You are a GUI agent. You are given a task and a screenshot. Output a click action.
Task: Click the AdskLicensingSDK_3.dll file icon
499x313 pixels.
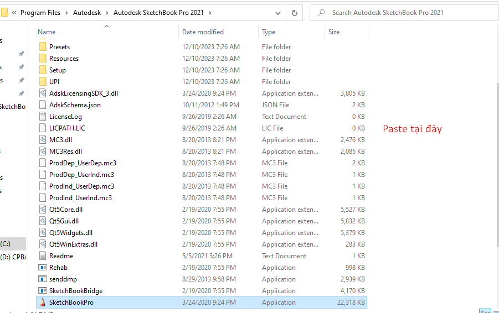click(43, 93)
